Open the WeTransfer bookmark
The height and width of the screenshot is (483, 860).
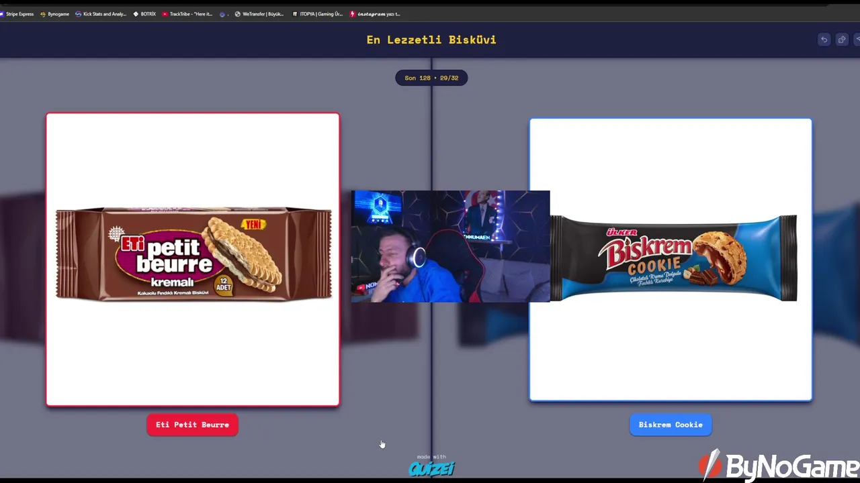click(259, 14)
